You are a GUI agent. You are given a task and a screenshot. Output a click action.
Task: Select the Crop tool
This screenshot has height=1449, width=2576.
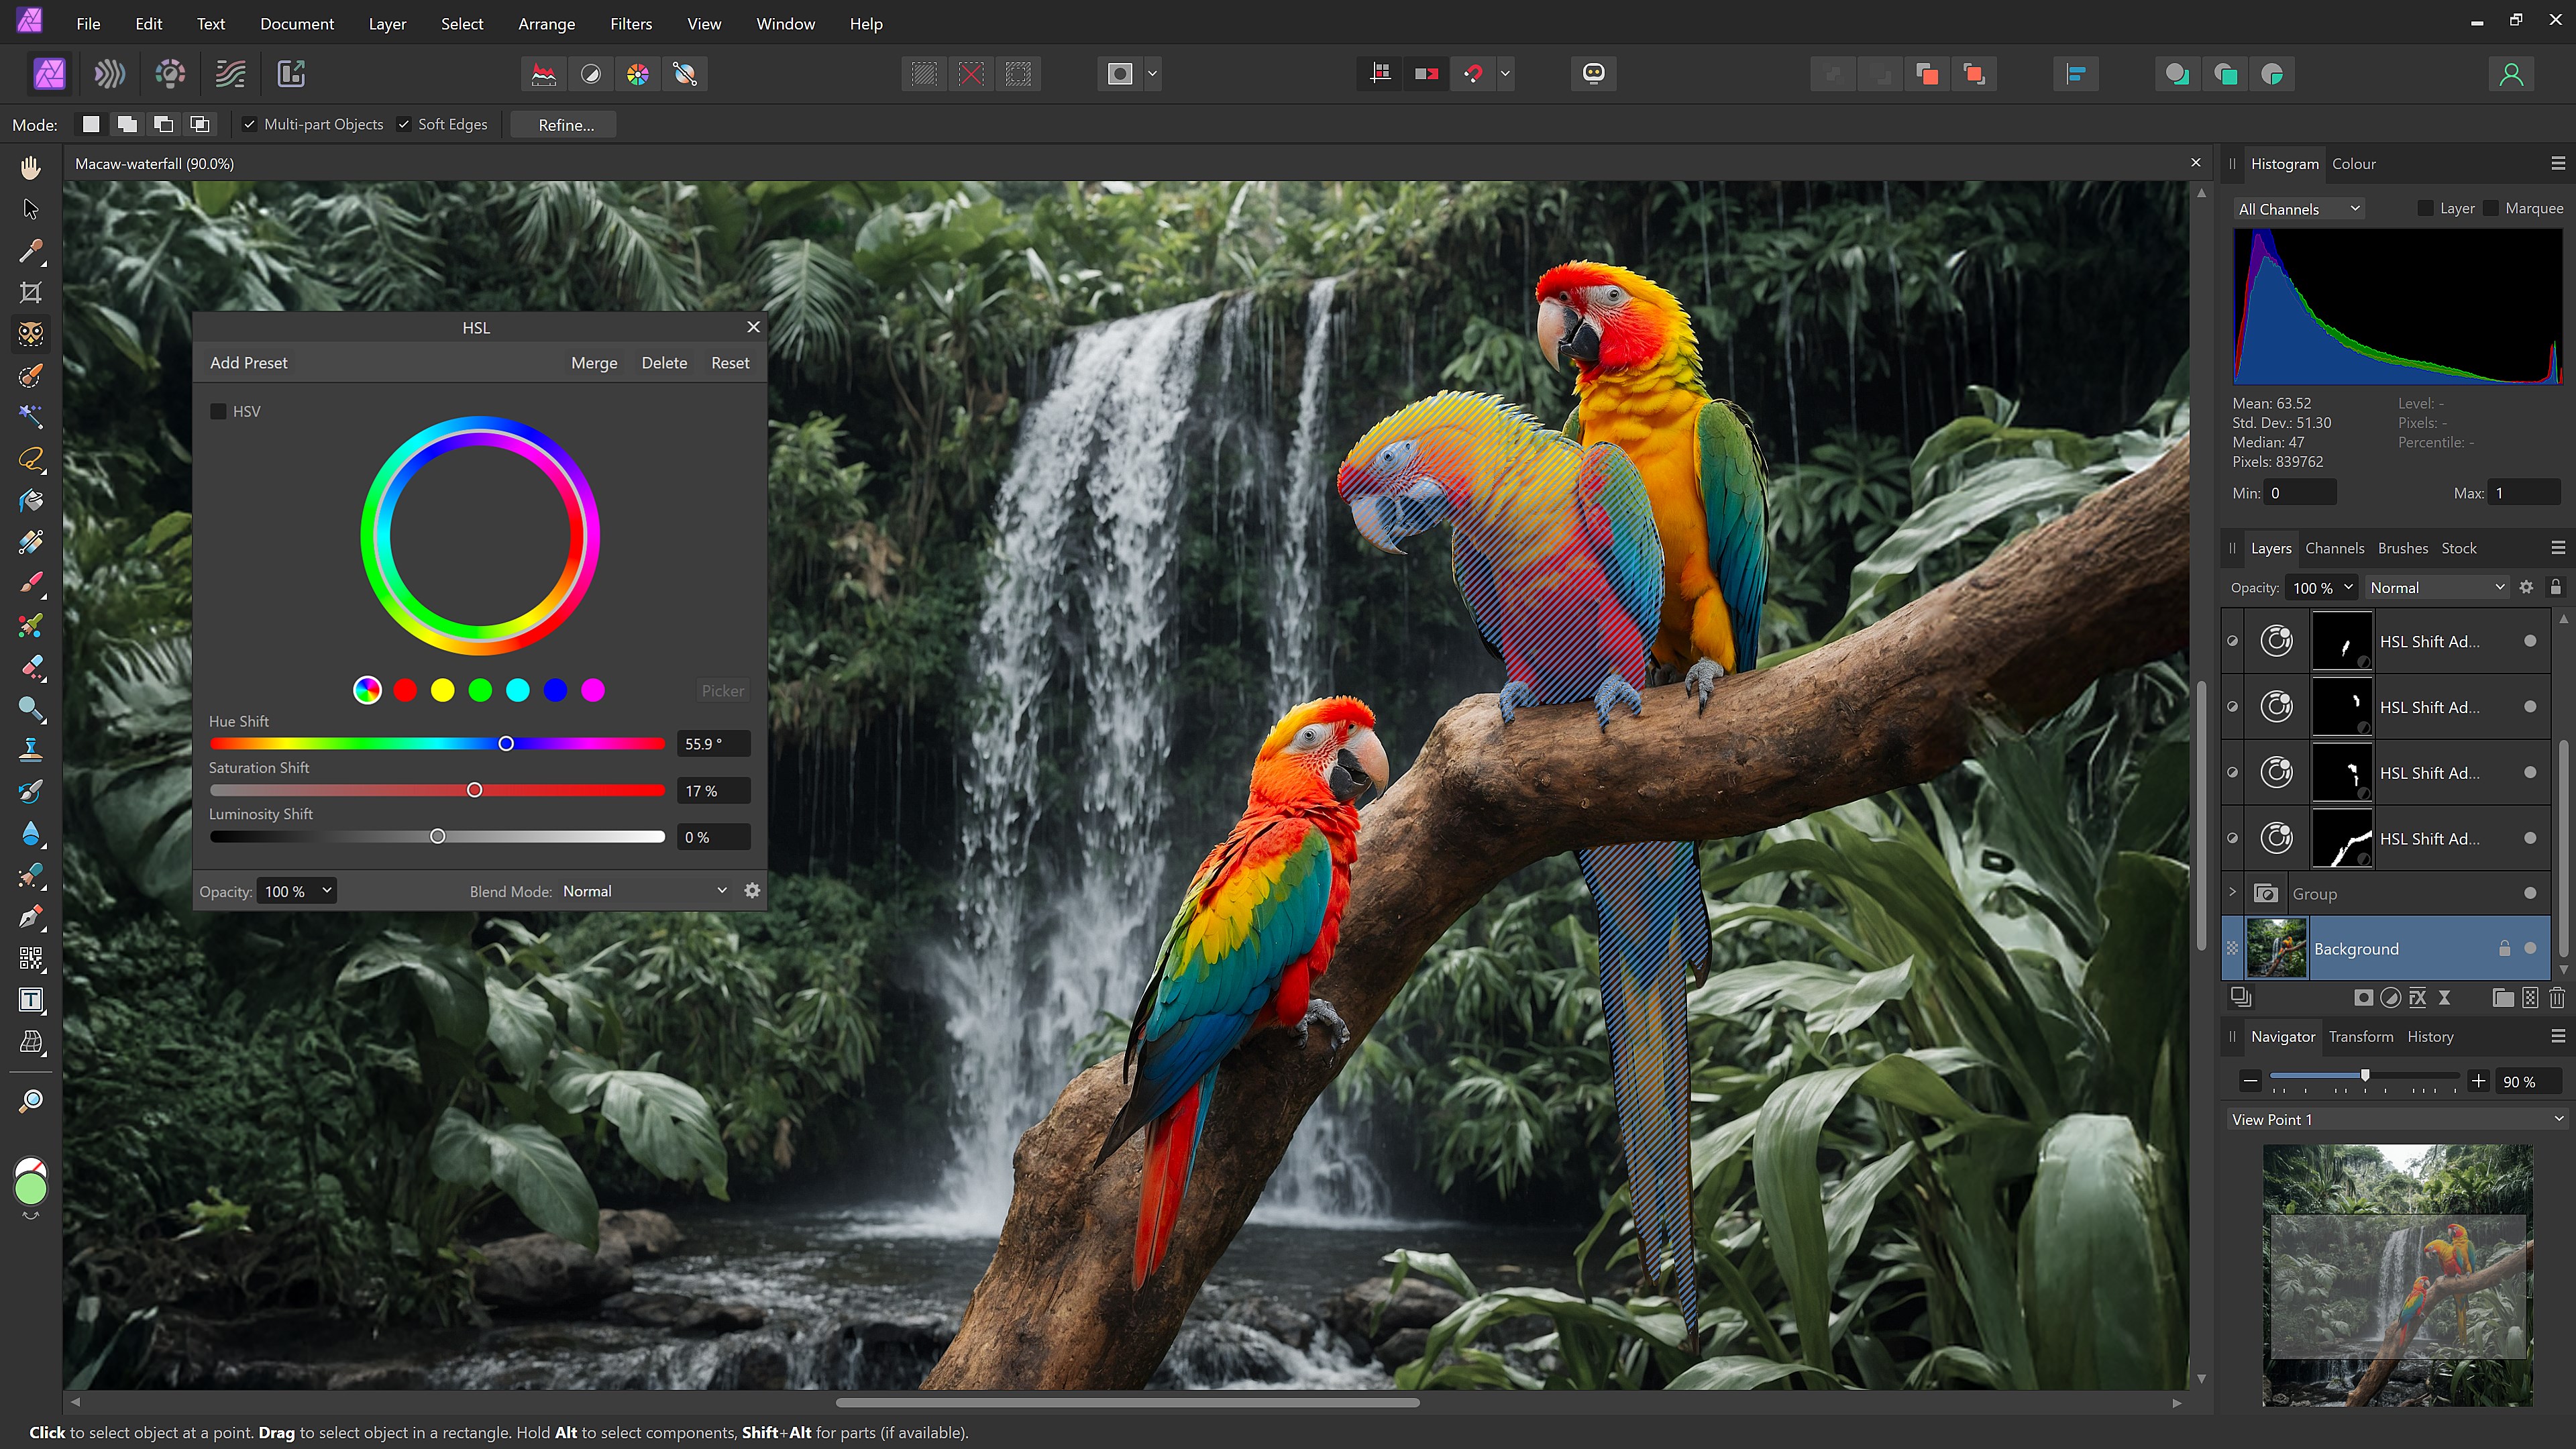coord(30,292)
